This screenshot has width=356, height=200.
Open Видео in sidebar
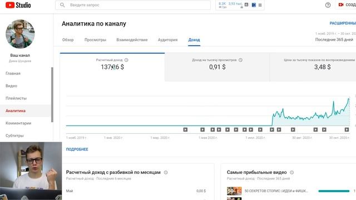11,86
